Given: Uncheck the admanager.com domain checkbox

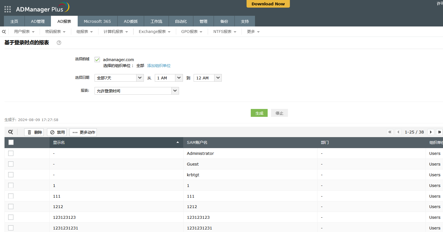Looking at the screenshot, I should [97, 60].
